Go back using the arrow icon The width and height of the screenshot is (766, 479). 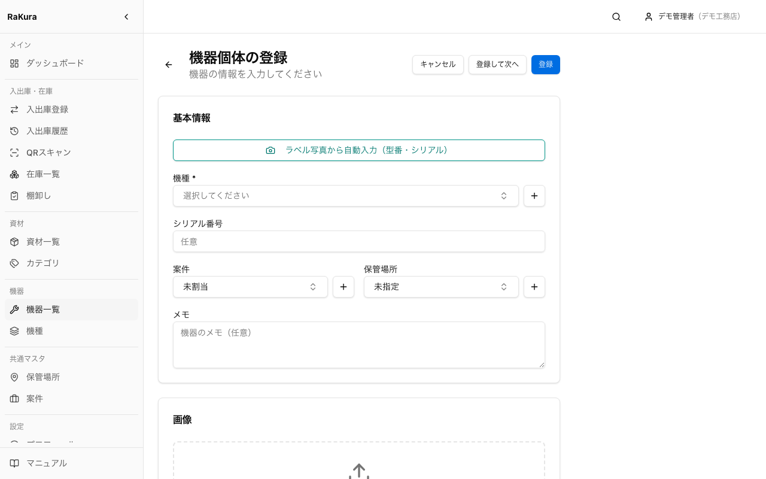[169, 65]
